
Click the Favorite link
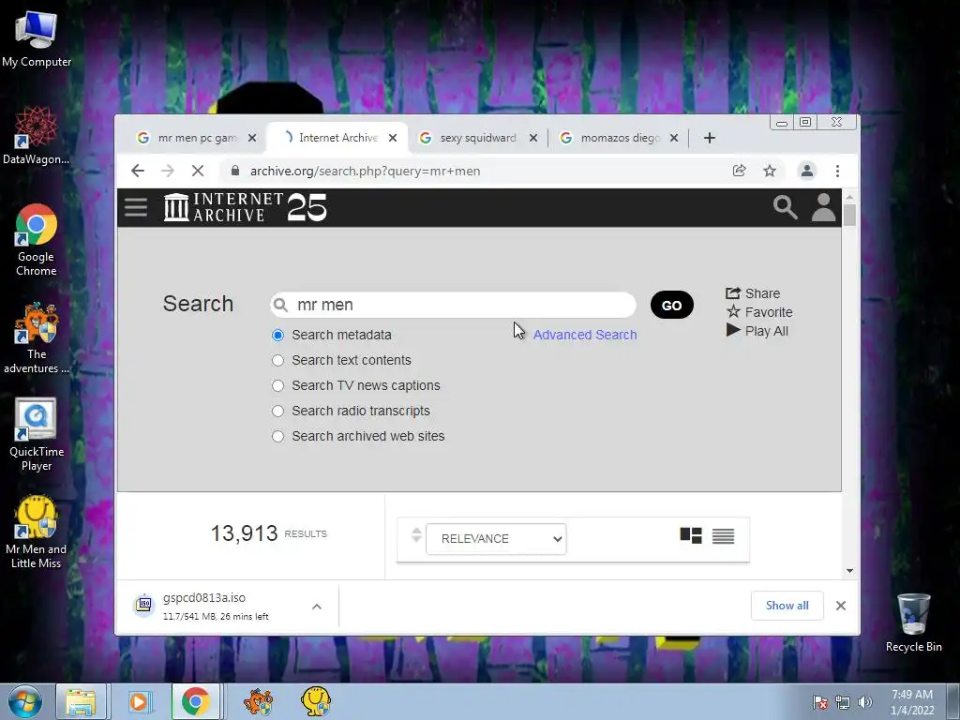[759, 312]
